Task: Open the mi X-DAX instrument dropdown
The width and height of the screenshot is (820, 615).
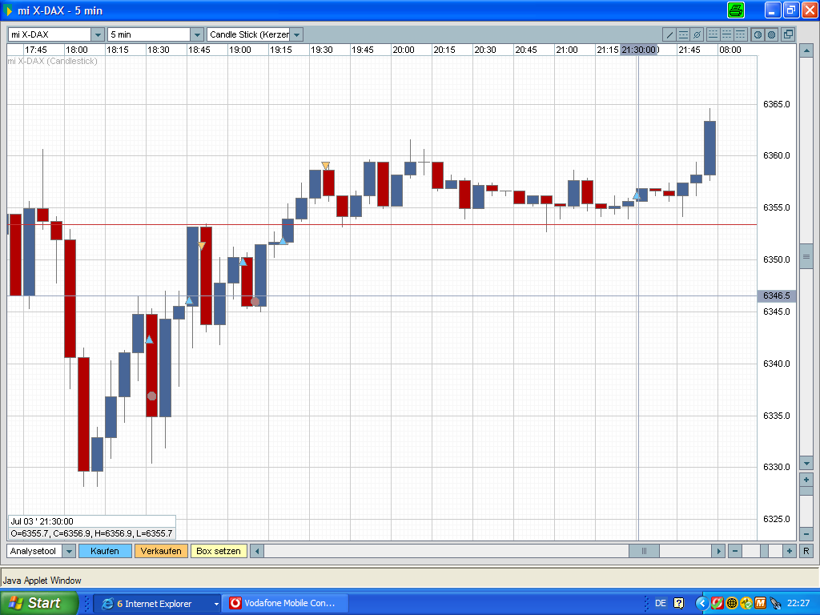Action: pos(98,35)
